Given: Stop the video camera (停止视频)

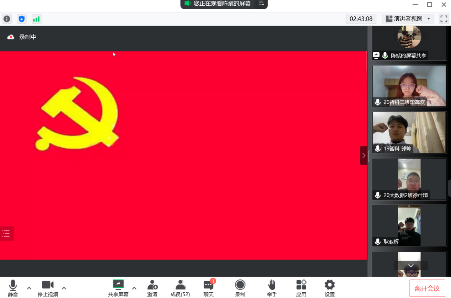Looking at the screenshot, I should tap(48, 288).
